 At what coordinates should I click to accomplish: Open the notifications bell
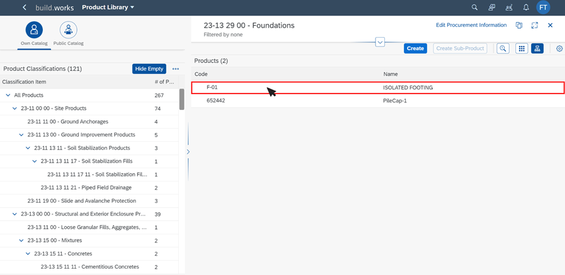526,8
